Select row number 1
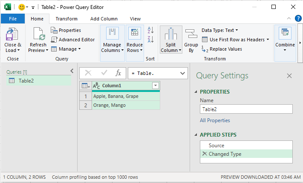This screenshot has width=303, height=183. pos(86,96)
